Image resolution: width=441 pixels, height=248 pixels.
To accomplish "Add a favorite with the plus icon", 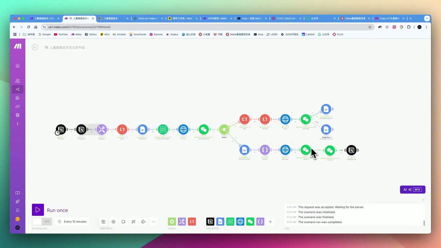I will click(270, 221).
